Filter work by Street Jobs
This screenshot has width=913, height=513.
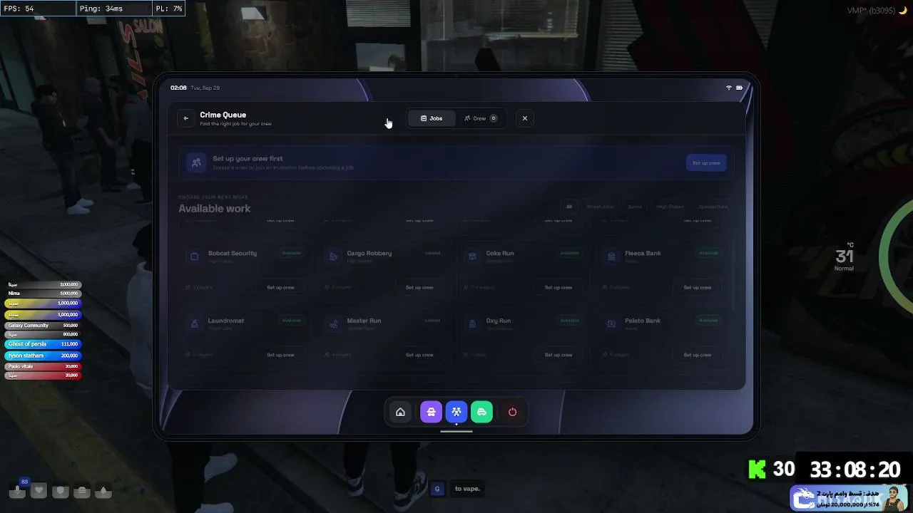[600, 207]
